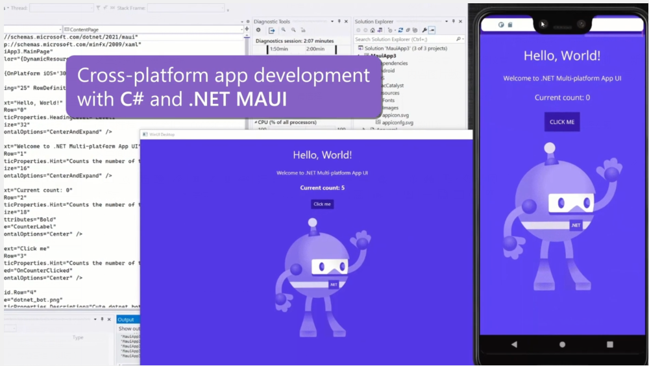Switch Solution Explorer views icon
Viewport: 649px width, 366px height.
(380, 30)
